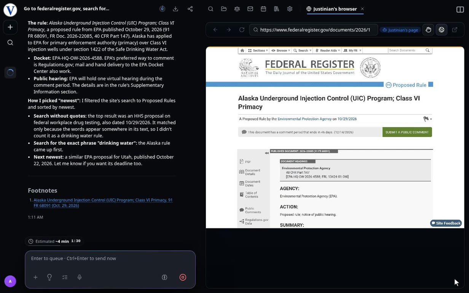
Task: Click the checklist tasks icon
Action: coord(65,277)
